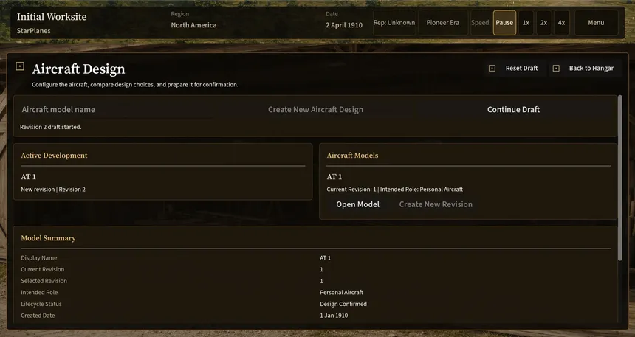The width and height of the screenshot is (635, 337).
Task: Click the square icon on Back to Hangar
Action: pos(556,69)
